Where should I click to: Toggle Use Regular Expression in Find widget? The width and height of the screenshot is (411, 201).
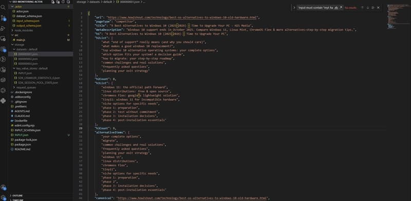coord(341,8)
